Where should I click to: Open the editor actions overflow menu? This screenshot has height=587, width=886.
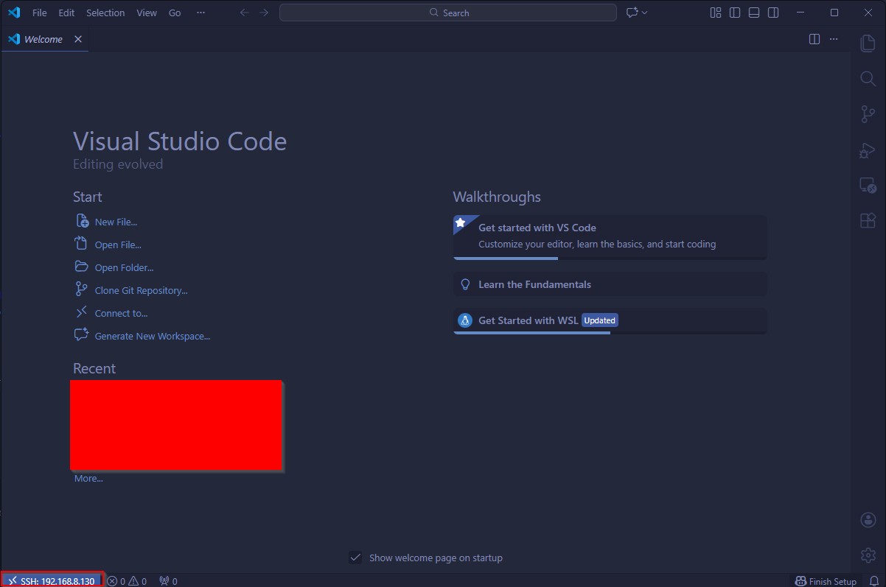(833, 39)
